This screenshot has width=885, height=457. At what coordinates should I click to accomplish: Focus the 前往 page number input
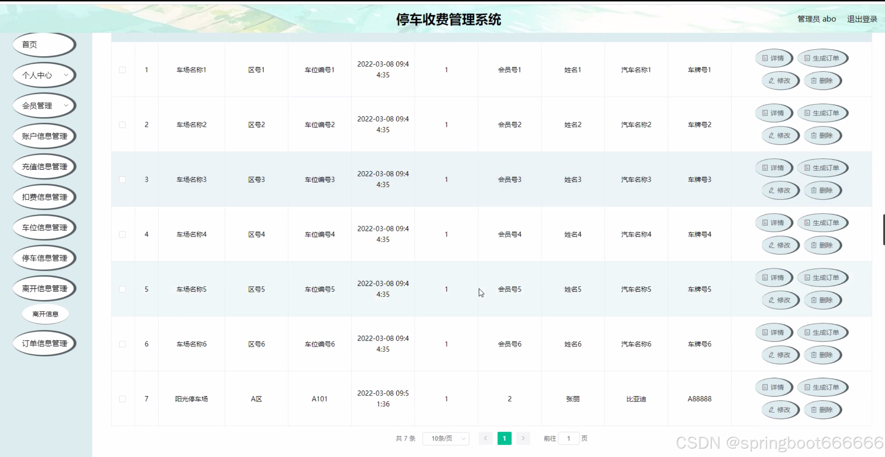pos(568,438)
